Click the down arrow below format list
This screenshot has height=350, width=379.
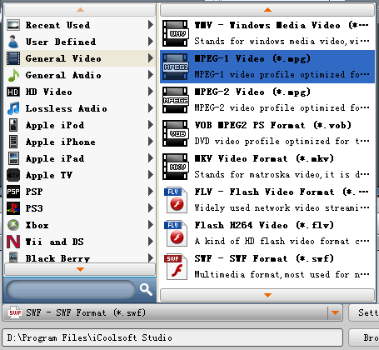coord(267,295)
